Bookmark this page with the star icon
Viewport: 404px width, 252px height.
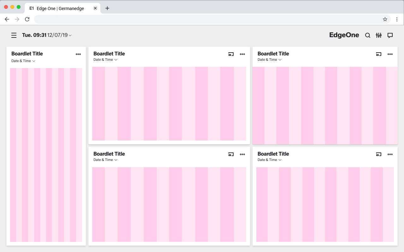coord(385,19)
